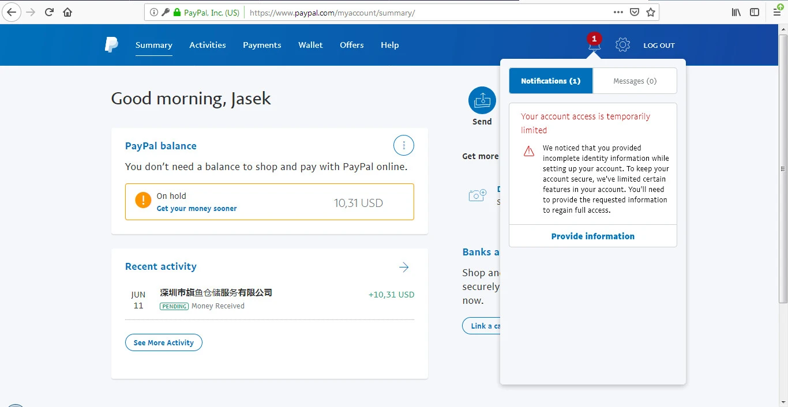Open the Help menu item

390,45
